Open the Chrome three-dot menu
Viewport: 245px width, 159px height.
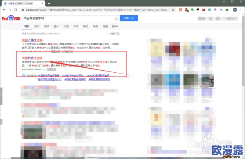241,10
